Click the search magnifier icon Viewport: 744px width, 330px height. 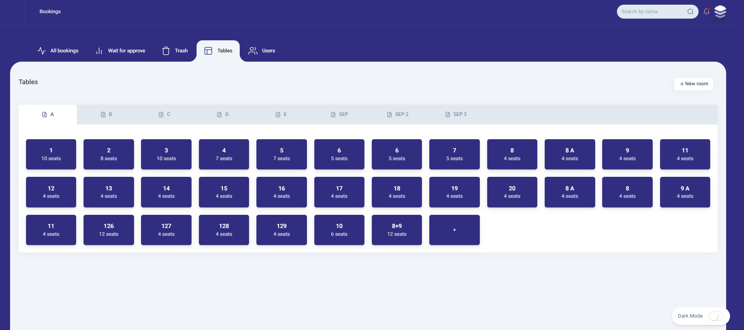[x=690, y=12]
